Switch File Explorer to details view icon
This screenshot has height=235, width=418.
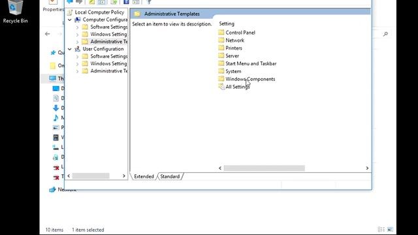click(381, 229)
